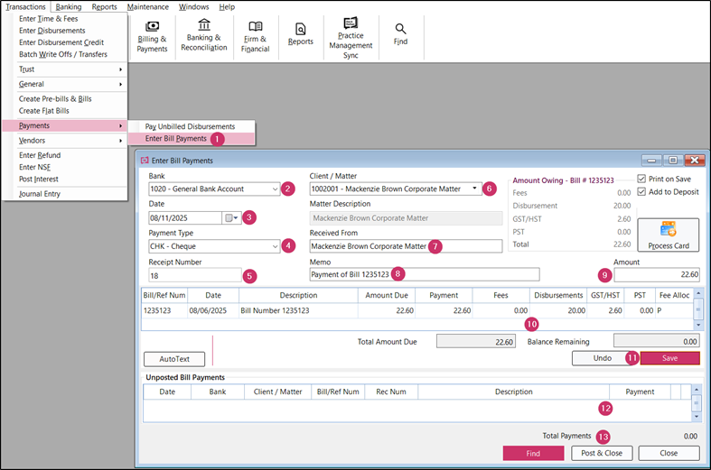Uncheck the Add to Deposit checkbox

pyautogui.click(x=641, y=192)
